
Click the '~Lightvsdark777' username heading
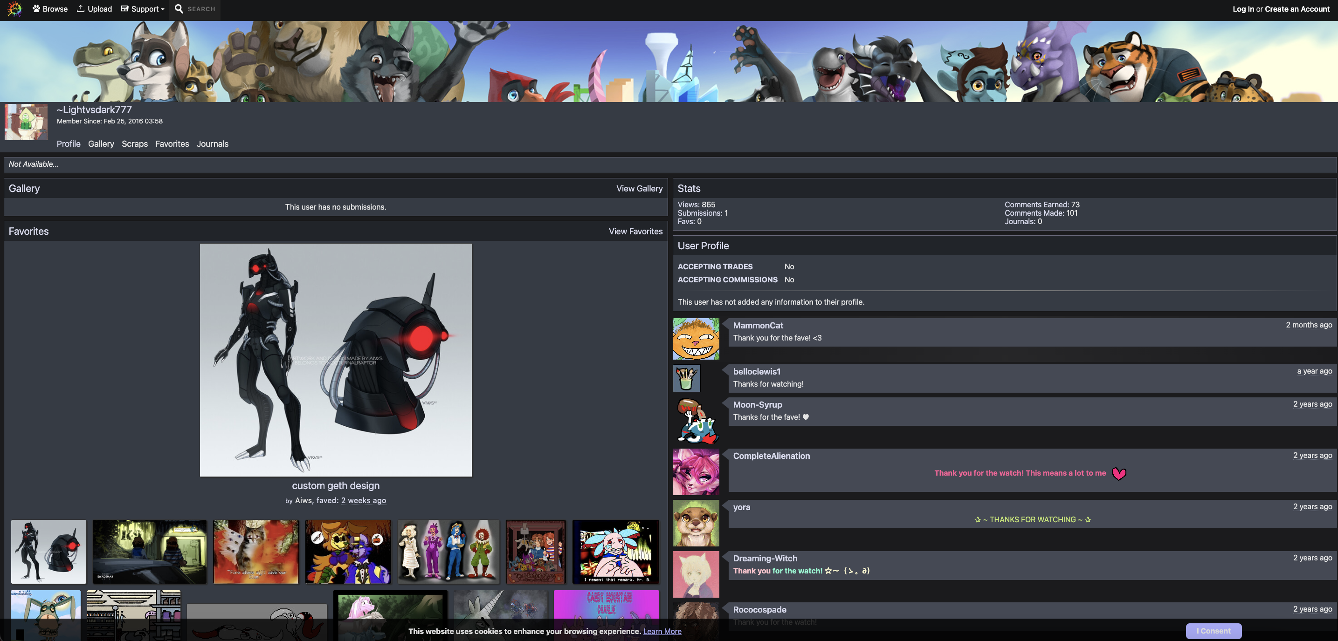tap(94, 109)
